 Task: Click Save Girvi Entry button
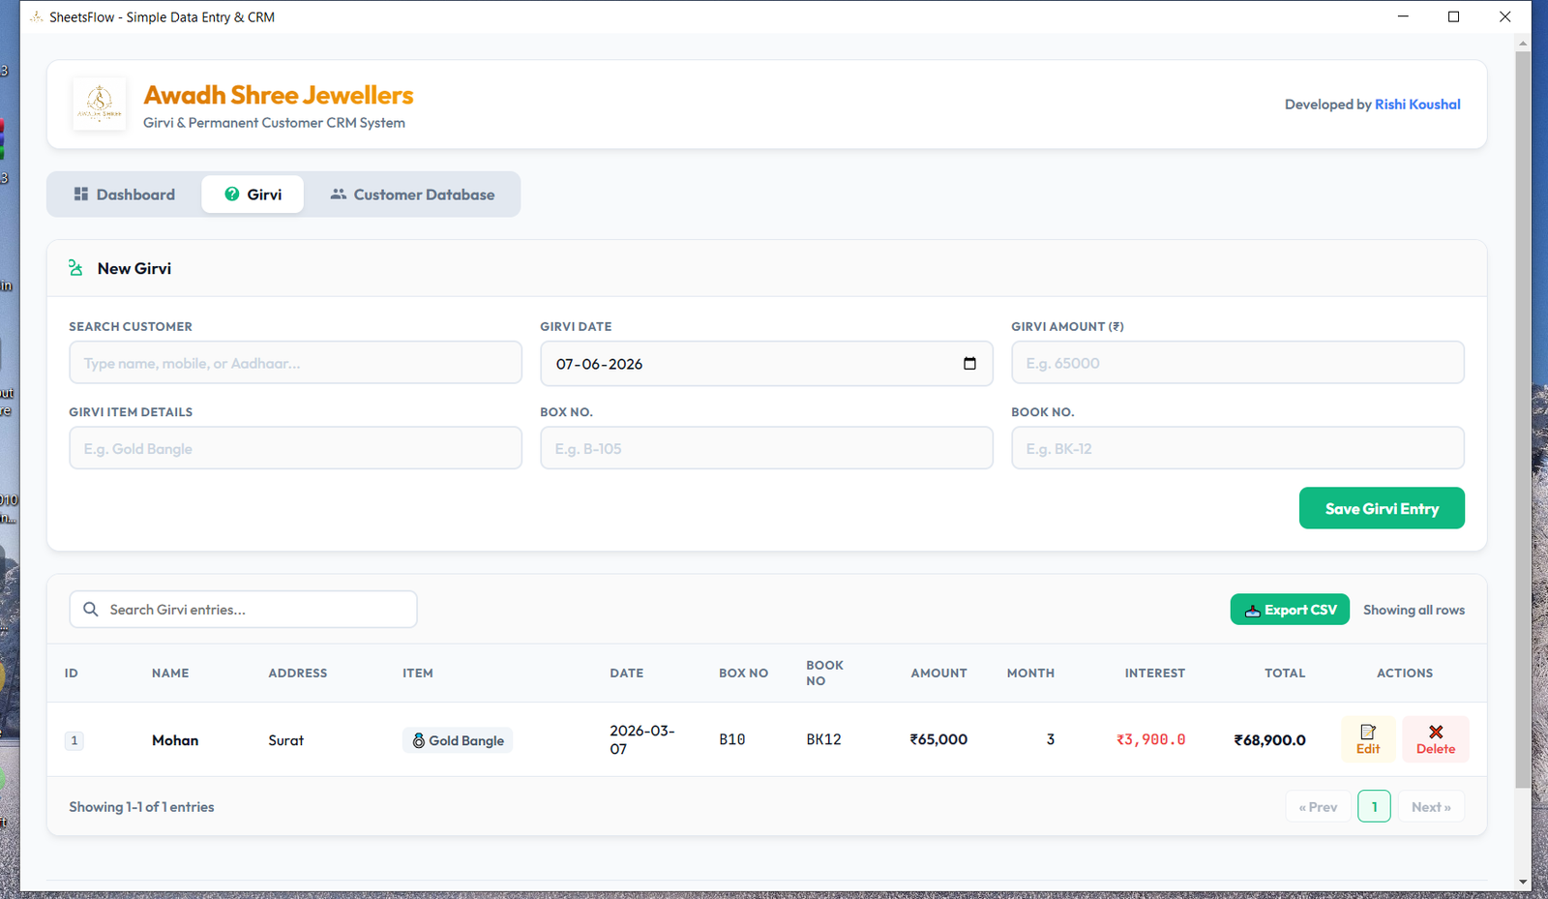tap(1382, 508)
